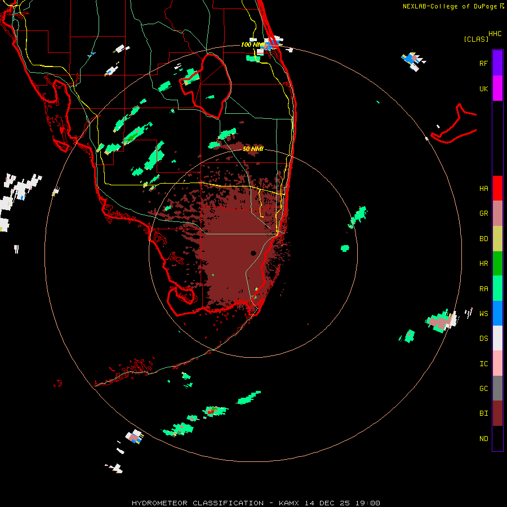The height and width of the screenshot is (507, 507).
Task: Click the WS legend label
Action: [483, 314]
